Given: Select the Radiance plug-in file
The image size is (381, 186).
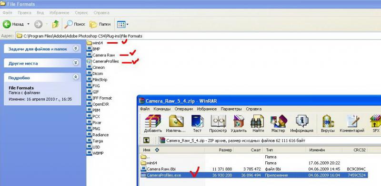Looking at the screenshot, I should (x=98, y=135).
